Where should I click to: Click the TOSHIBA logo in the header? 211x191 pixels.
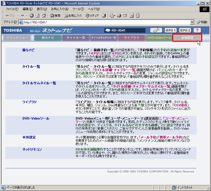pos(13,30)
